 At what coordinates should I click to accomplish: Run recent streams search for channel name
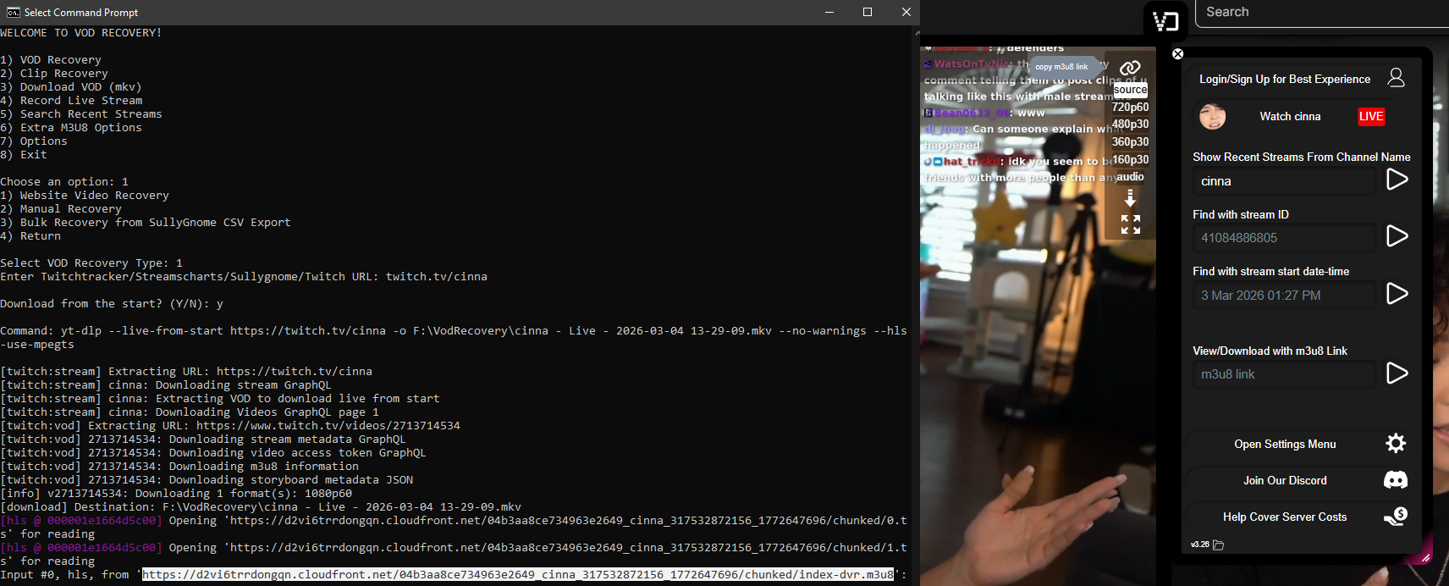pos(1397,180)
